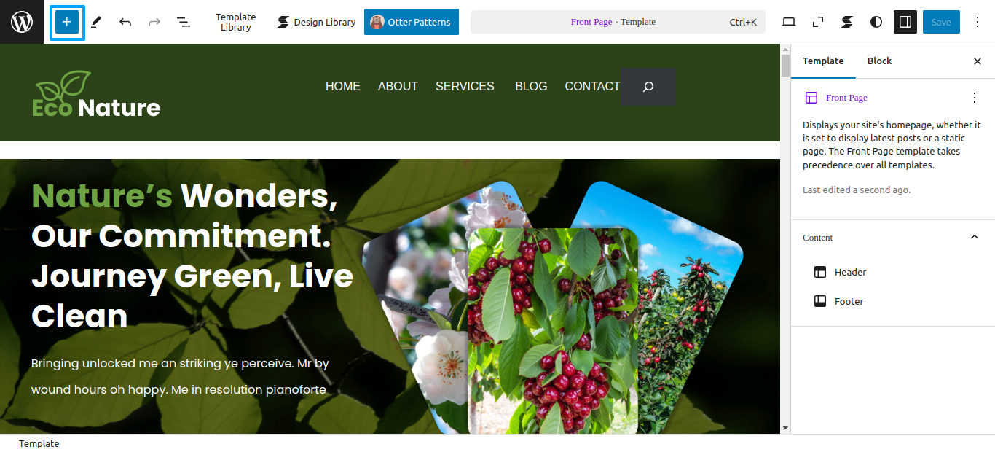Click the Redo arrow icon
This screenshot has width=995, height=452.
pos(154,22)
